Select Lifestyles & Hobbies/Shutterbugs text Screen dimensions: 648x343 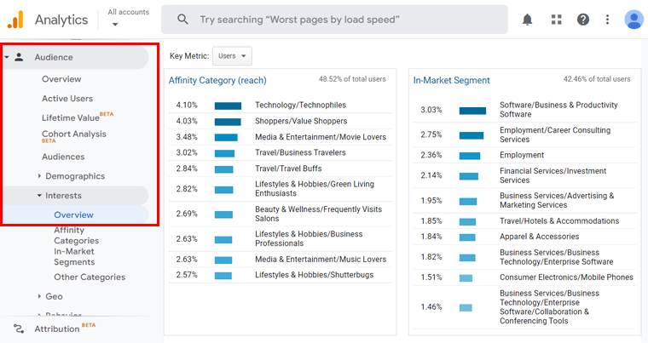coord(314,275)
